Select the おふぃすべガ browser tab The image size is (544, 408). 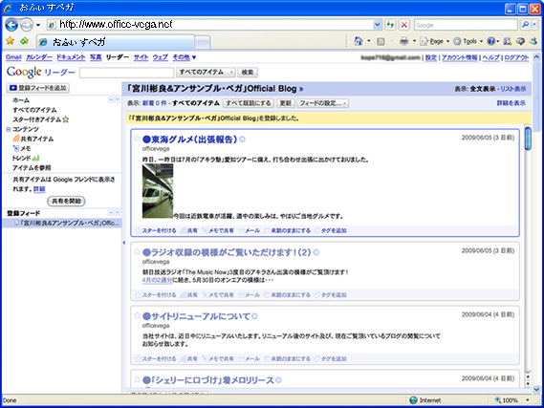(x=115, y=42)
